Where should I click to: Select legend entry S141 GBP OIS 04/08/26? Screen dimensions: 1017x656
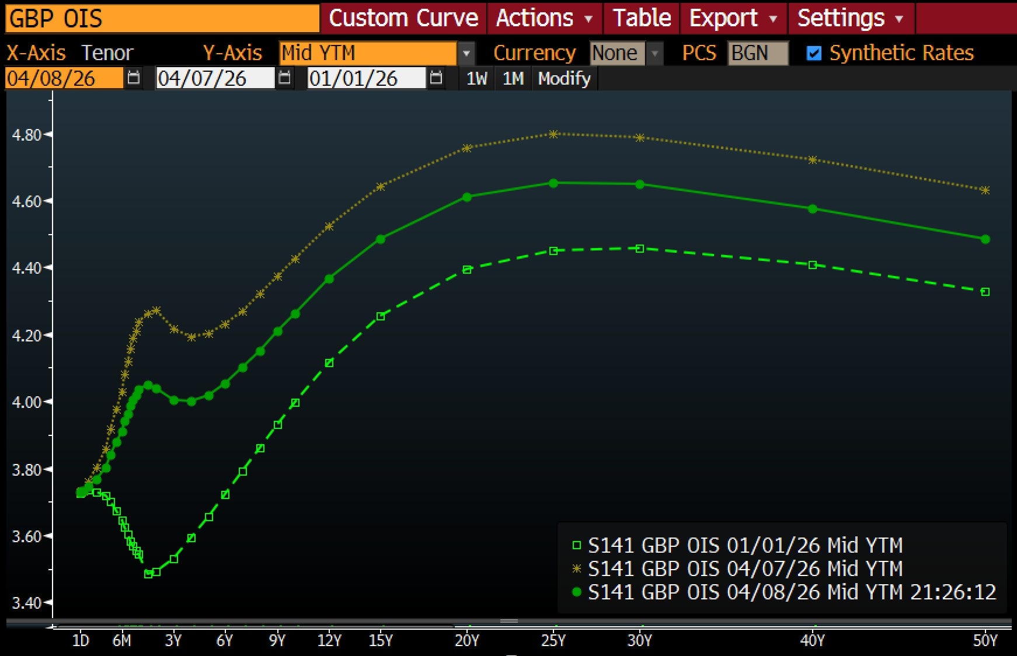pyautogui.click(x=783, y=592)
